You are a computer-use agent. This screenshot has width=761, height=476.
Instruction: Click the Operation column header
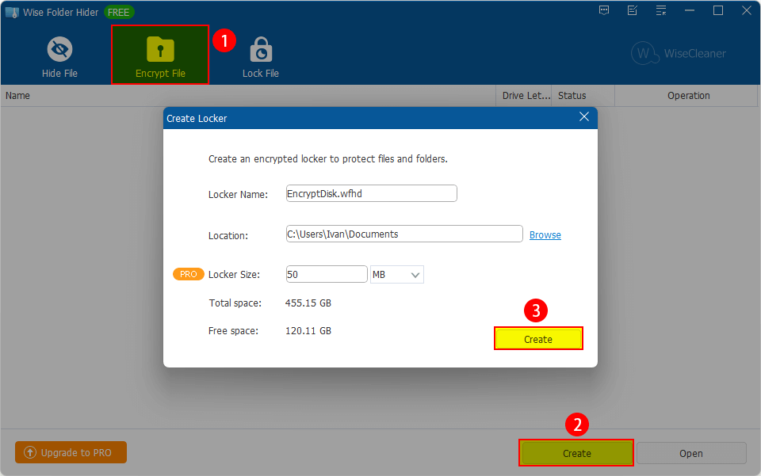click(x=686, y=96)
